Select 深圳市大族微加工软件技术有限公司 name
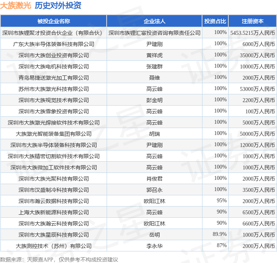The height and width of the screenshot is (263, 277). [x=54, y=168]
